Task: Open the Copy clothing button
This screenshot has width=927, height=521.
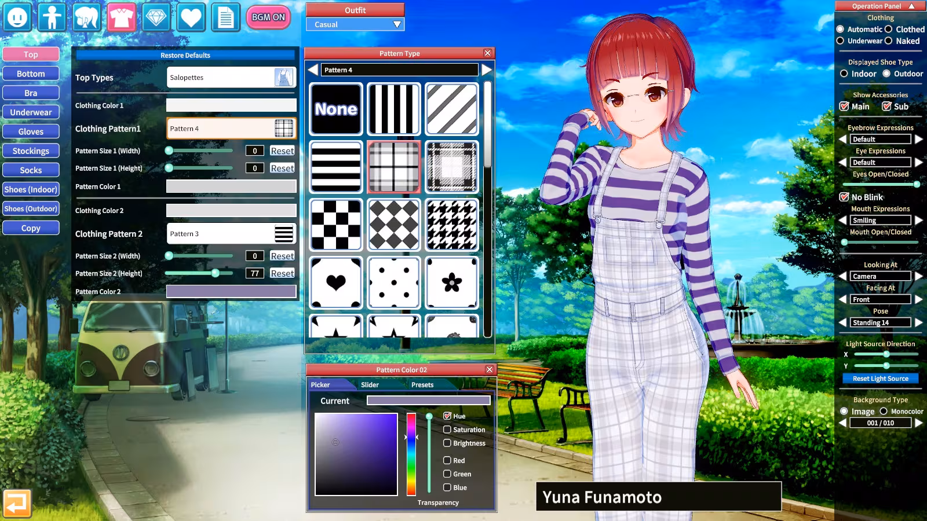Action: 31,228
